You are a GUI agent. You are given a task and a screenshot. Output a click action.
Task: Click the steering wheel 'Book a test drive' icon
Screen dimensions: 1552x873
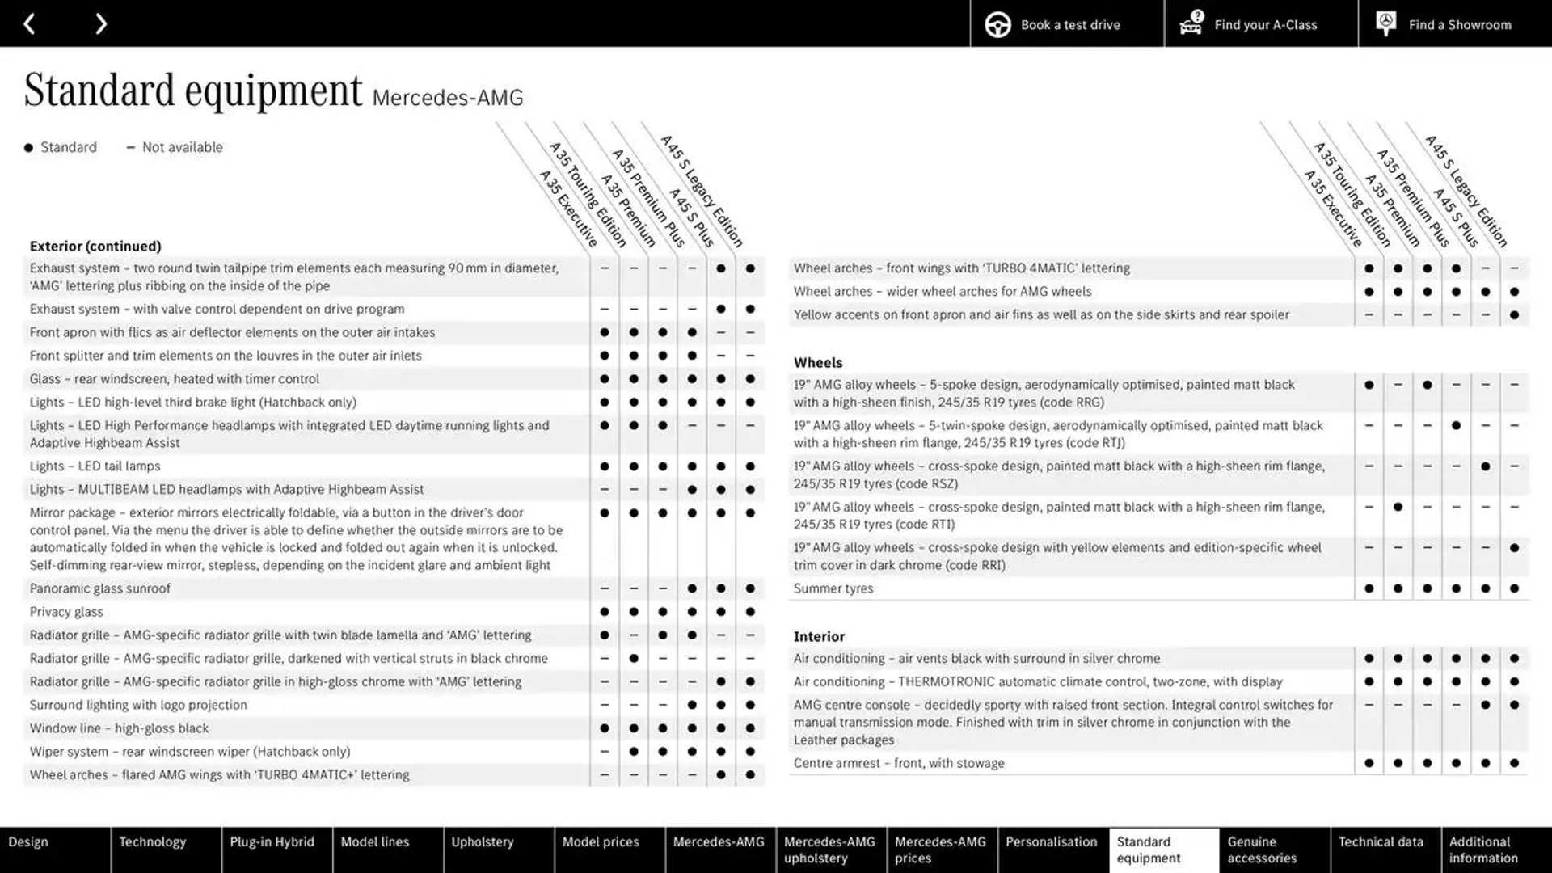pos(997,23)
